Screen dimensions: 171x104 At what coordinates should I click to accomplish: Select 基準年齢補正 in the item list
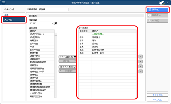pyautogui.click(x=42, y=81)
